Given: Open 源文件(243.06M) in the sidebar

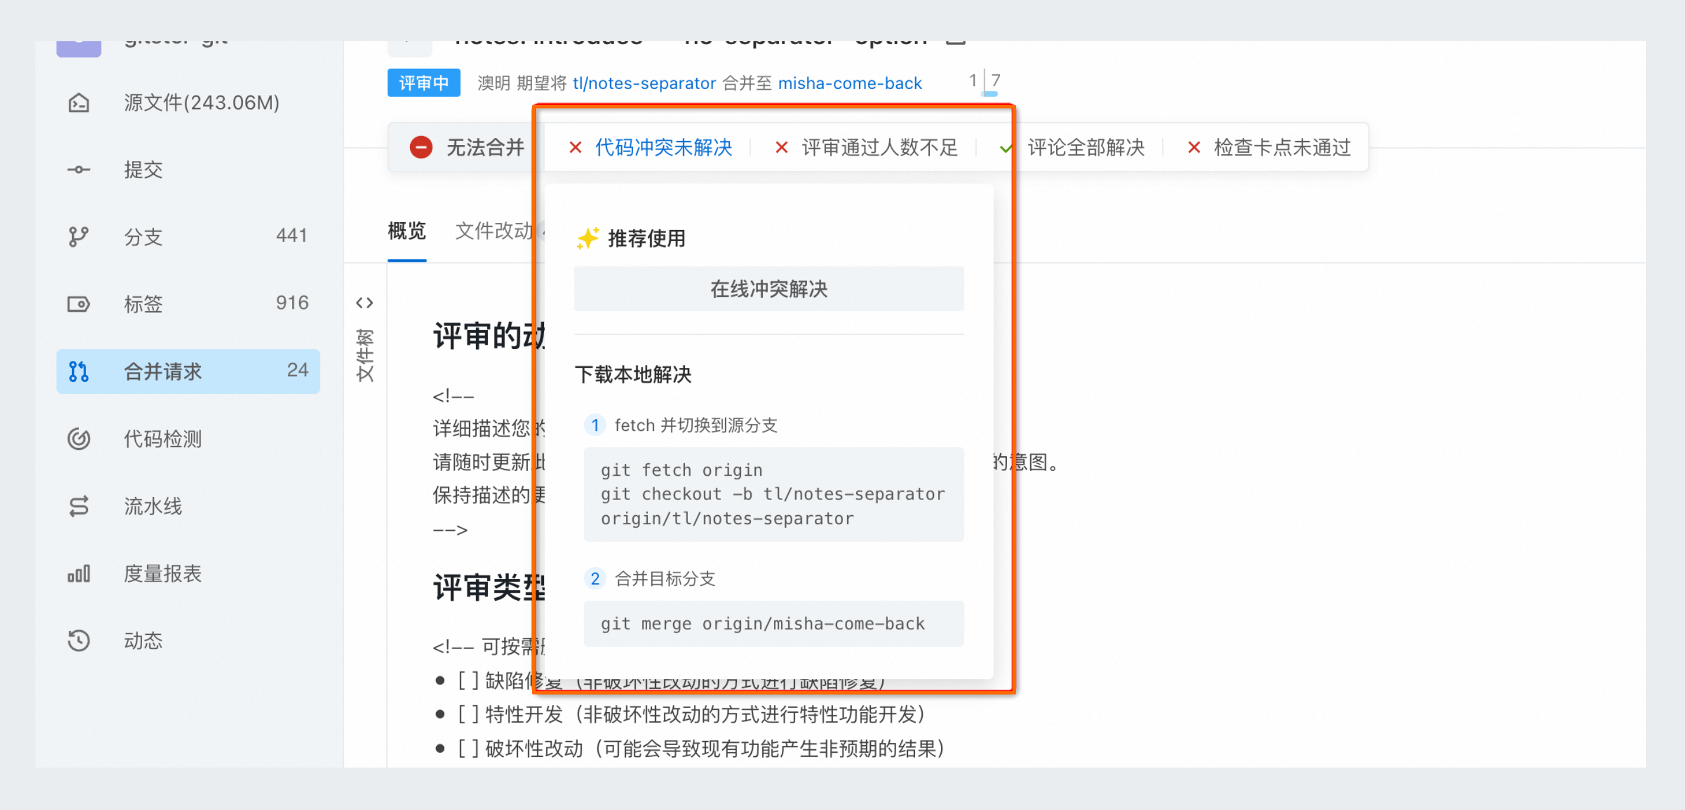Looking at the screenshot, I should pyautogui.click(x=188, y=103).
